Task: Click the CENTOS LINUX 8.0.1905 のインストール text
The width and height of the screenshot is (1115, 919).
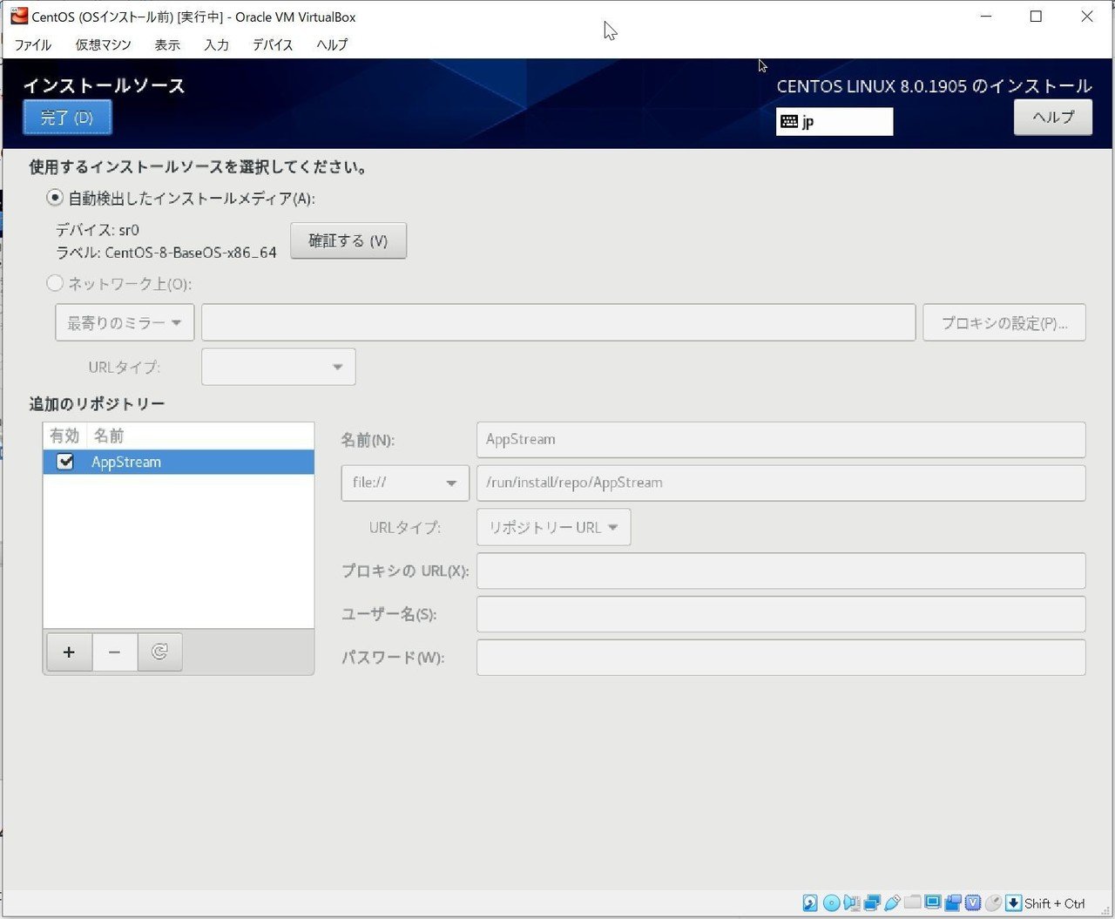Action: click(934, 86)
